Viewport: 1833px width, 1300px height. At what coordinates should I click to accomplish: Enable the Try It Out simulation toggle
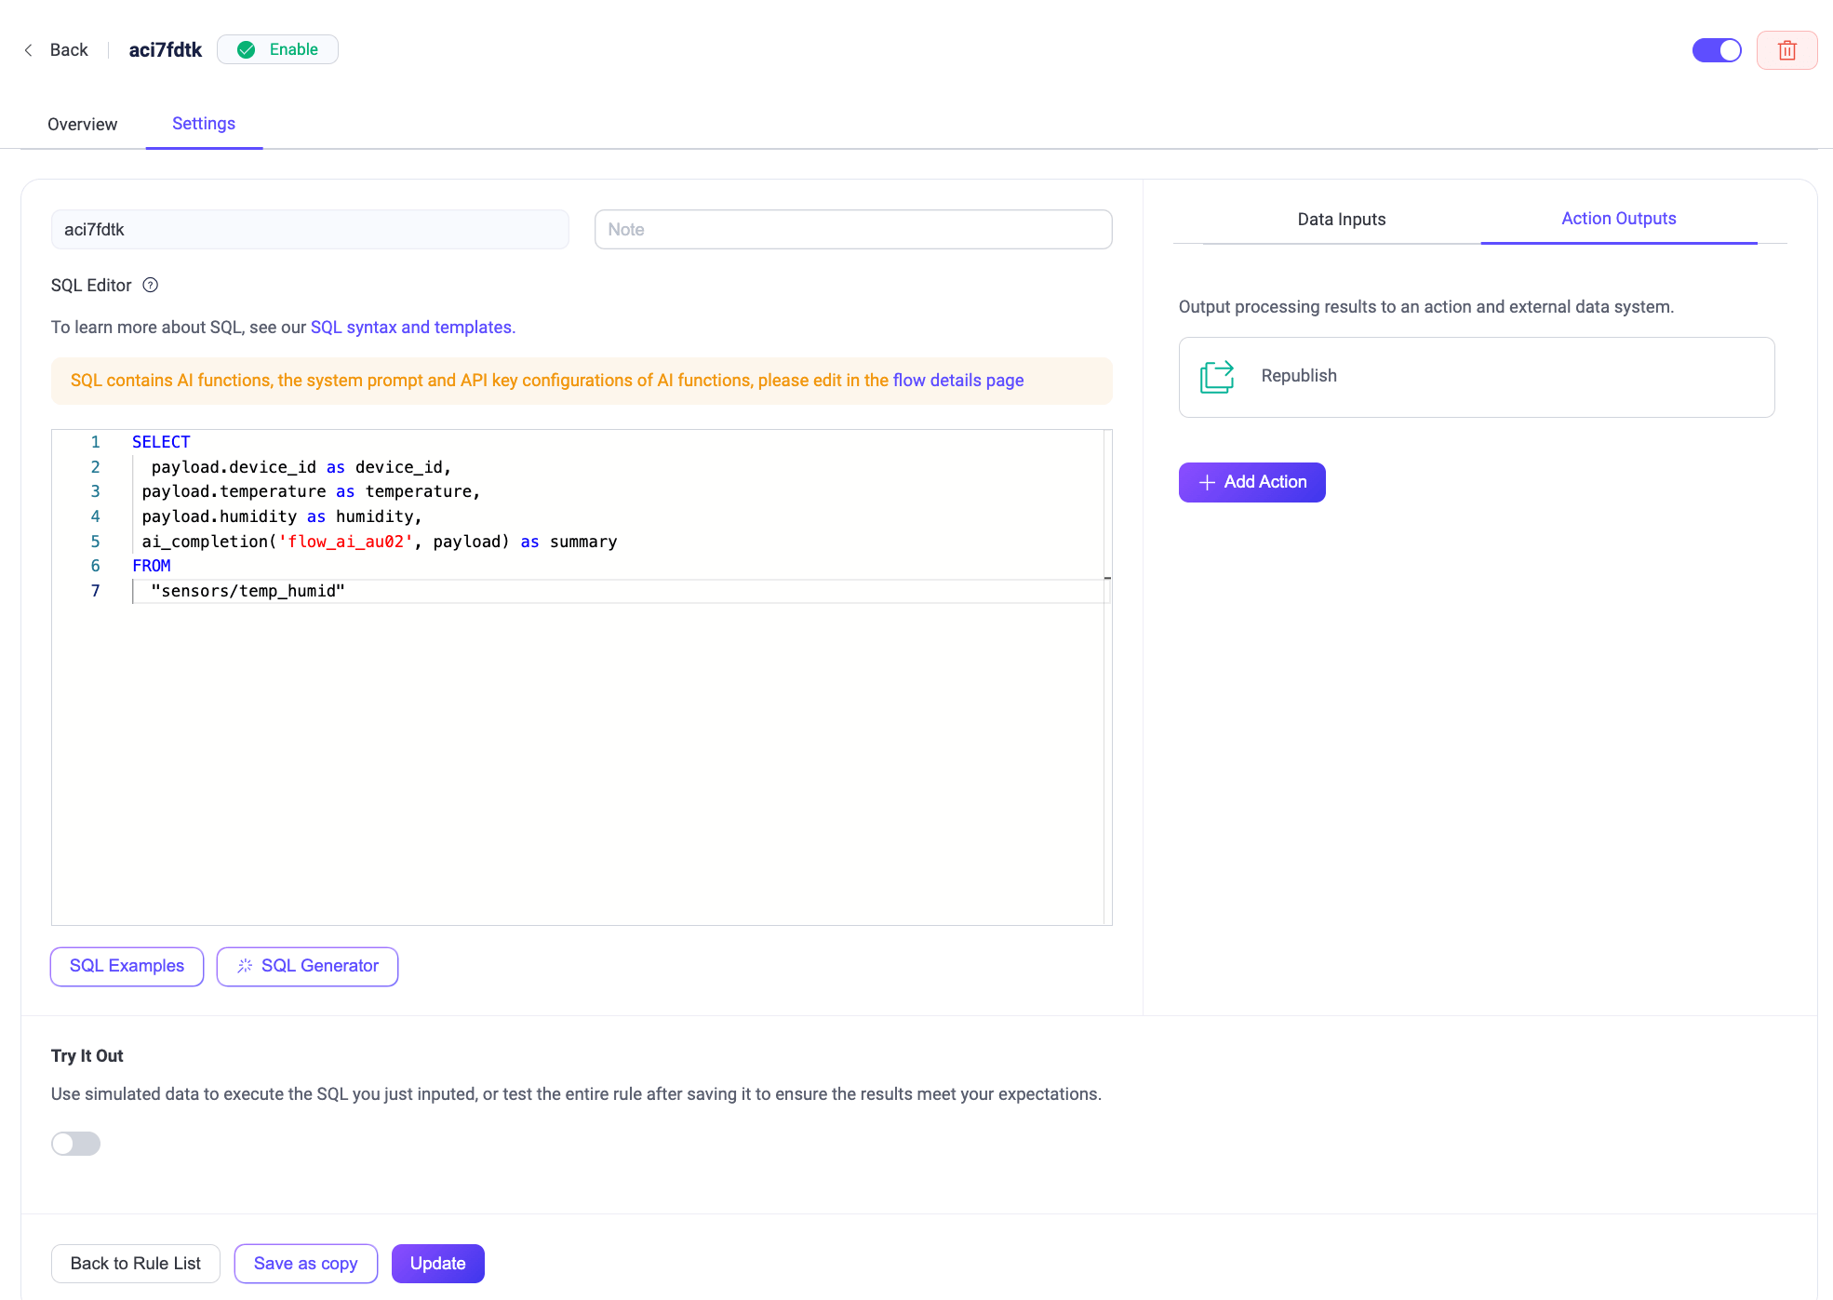[x=75, y=1143]
